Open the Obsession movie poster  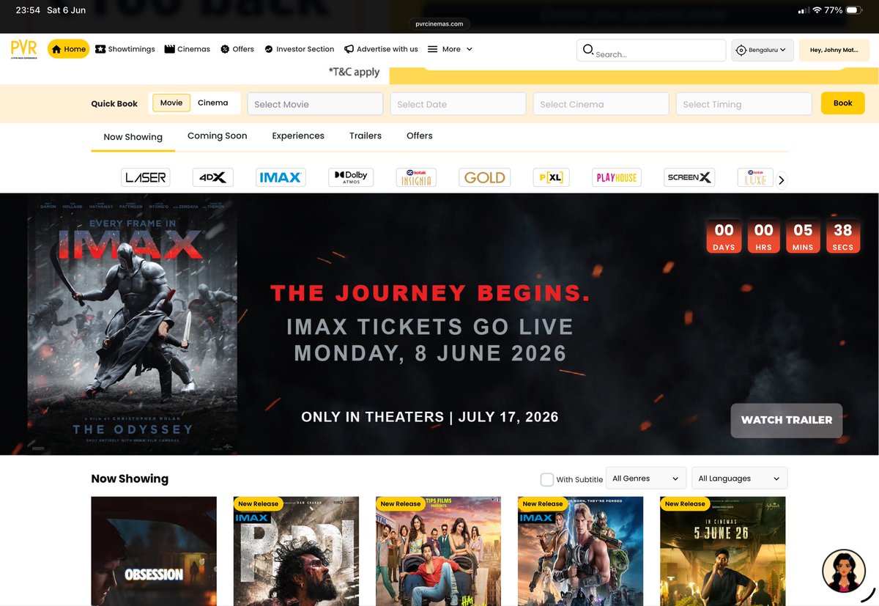point(154,551)
